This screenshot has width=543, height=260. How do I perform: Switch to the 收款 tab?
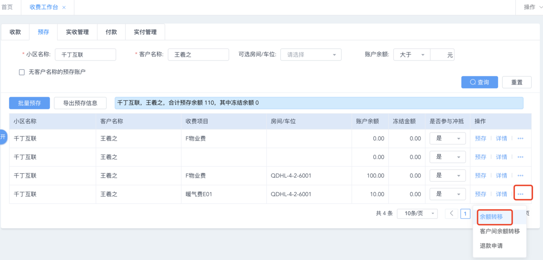(15, 32)
